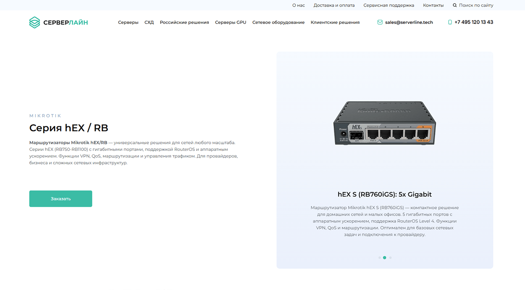The height and width of the screenshot is (290, 525).
Task: Click the Серия hEX / RB heading
Action: (x=69, y=128)
